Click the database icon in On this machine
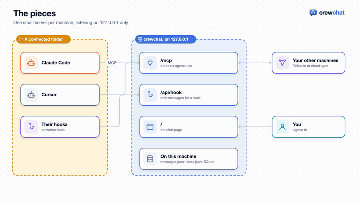 tap(150, 159)
